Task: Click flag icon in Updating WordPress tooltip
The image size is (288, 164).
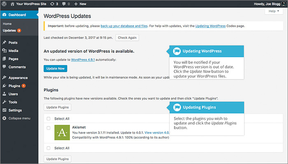Action: point(177,51)
